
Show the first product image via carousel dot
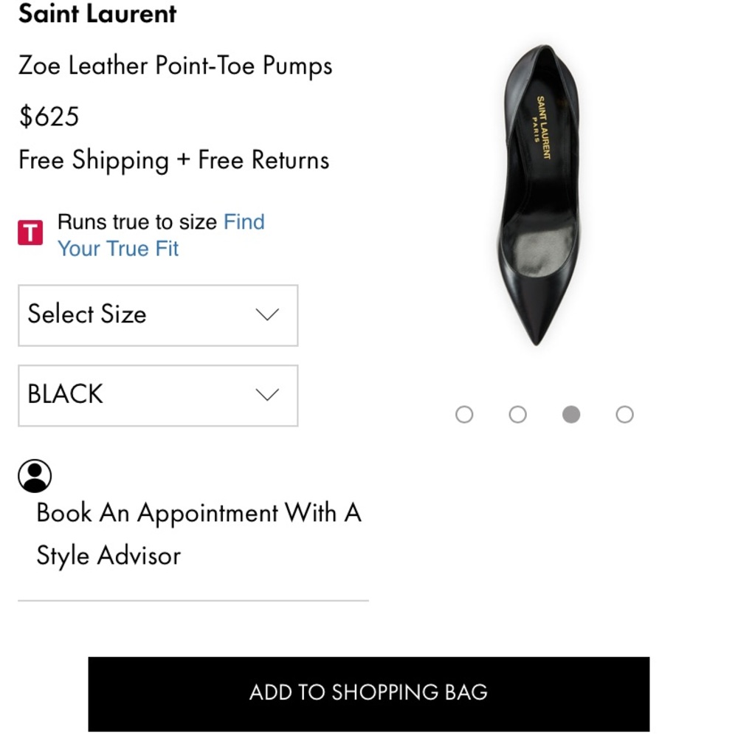pyautogui.click(x=464, y=415)
